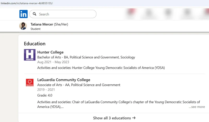Click the browser URL address bar
This screenshot has height=122, width=209.
click(x=78, y=3)
